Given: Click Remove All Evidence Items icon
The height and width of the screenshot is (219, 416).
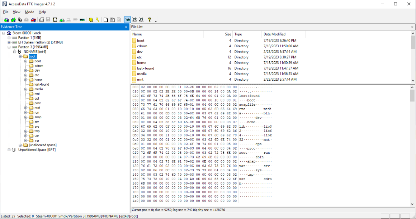Looking at the screenshot, I should [33, 20].
